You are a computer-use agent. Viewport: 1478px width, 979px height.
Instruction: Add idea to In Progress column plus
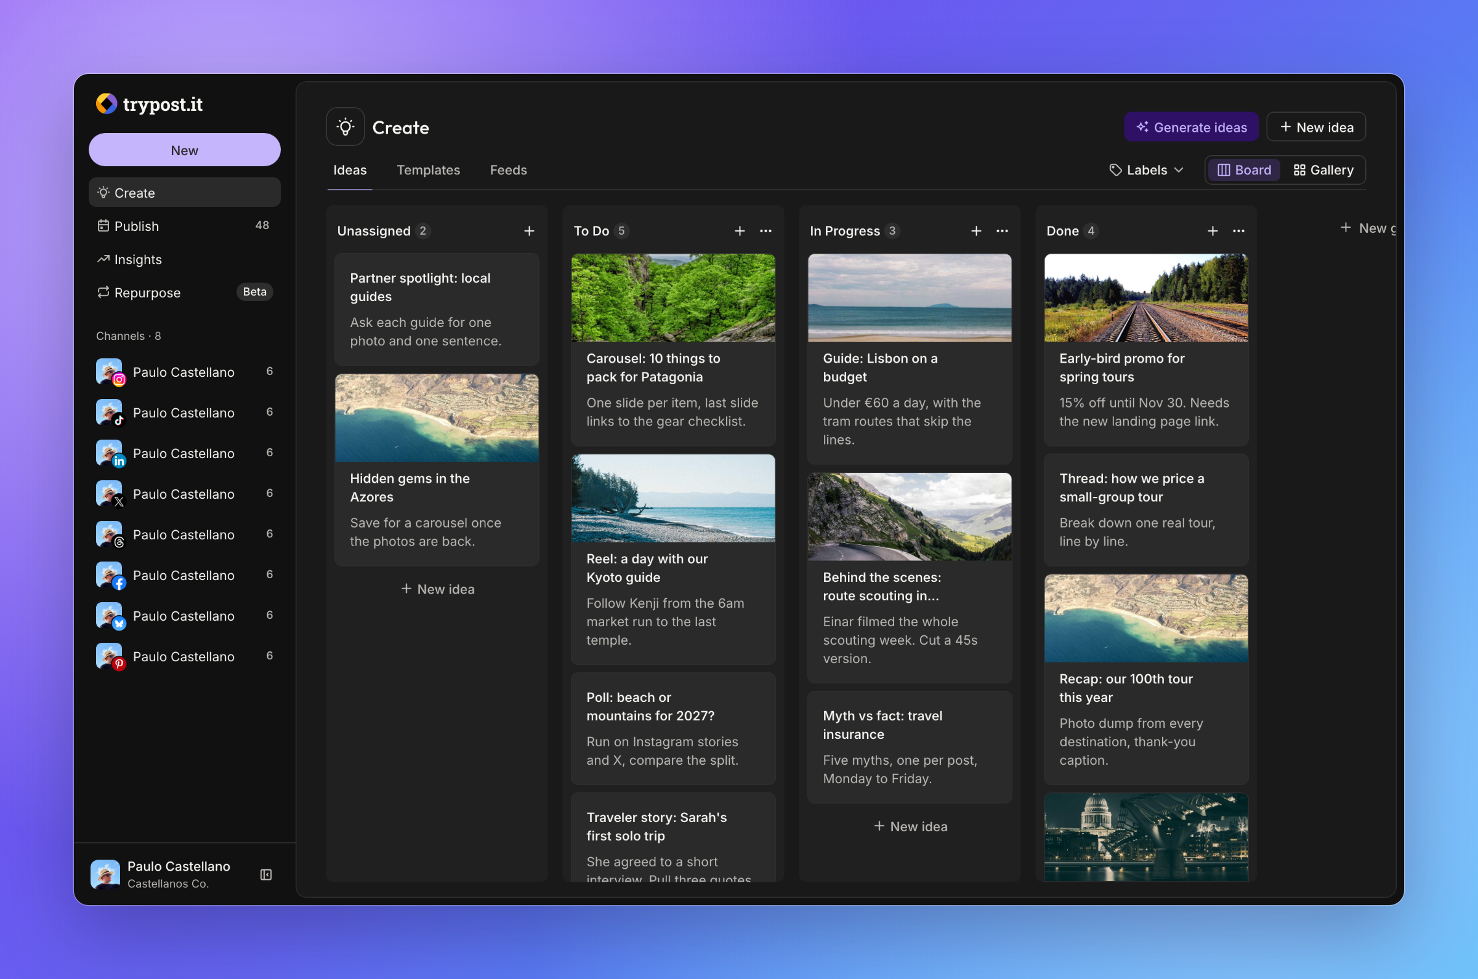pos(976,231)
